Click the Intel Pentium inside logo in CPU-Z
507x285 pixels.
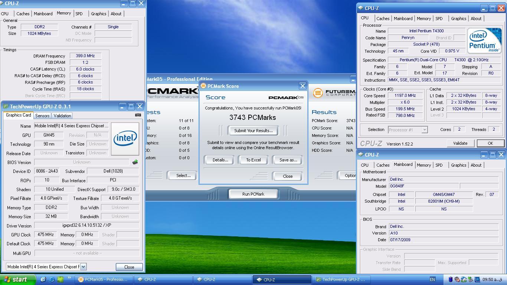click(x=484, y=40)
